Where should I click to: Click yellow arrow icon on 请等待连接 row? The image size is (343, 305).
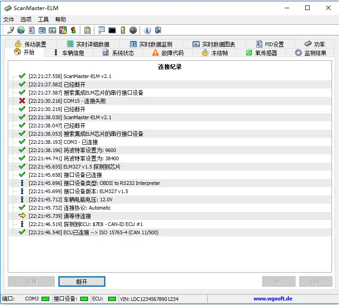click(x=22, y=216)
